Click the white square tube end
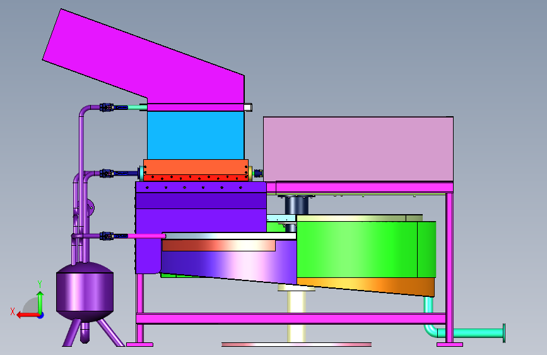Viewport: 547px width, 355px height. tap(248, 107)
